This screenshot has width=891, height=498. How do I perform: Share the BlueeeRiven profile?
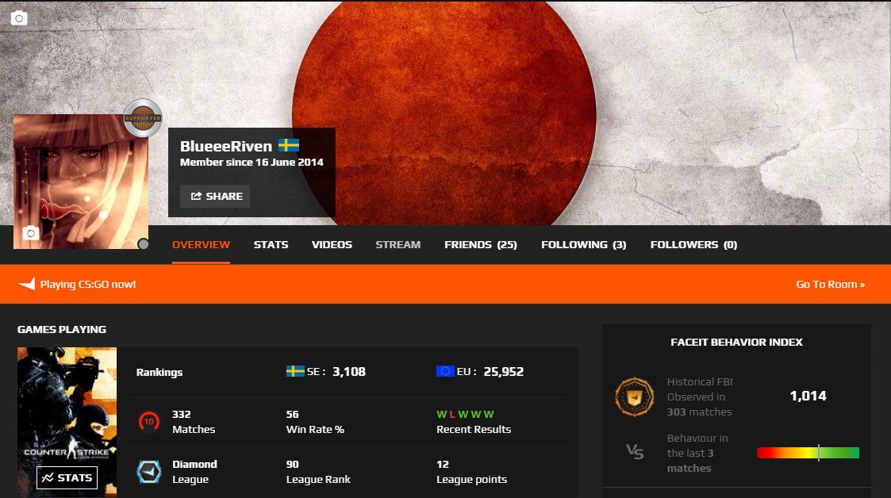215,196
